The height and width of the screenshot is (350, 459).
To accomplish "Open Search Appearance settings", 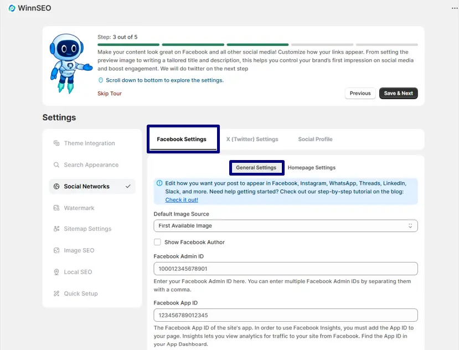I will click(92, 165).
